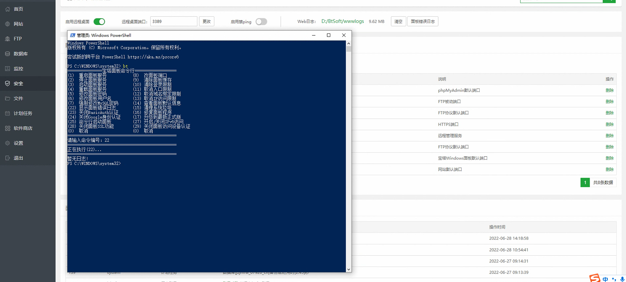Click the website globe icon in the sidebar
Image resolution: width=626 pixels, height=282 pixels.
[7, 24]
